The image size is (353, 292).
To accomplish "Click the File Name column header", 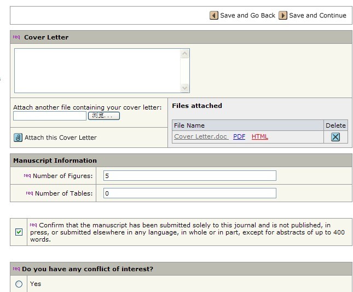I will click(x=189, y=125).
